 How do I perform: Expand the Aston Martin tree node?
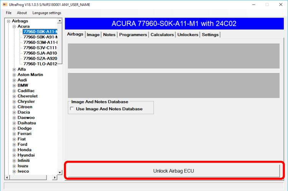(14, 75)
